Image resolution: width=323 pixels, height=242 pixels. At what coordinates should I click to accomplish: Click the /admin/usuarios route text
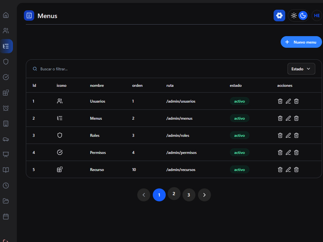pos(181,101)
